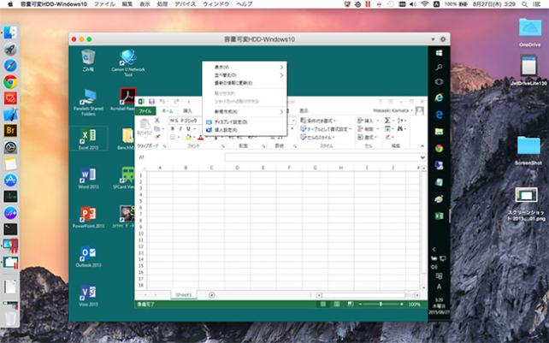The height and width of the screenshot is (343, 549).
Task: Collapse the Excel ribbon with up arrow
Action: click(x=422, y=145)
